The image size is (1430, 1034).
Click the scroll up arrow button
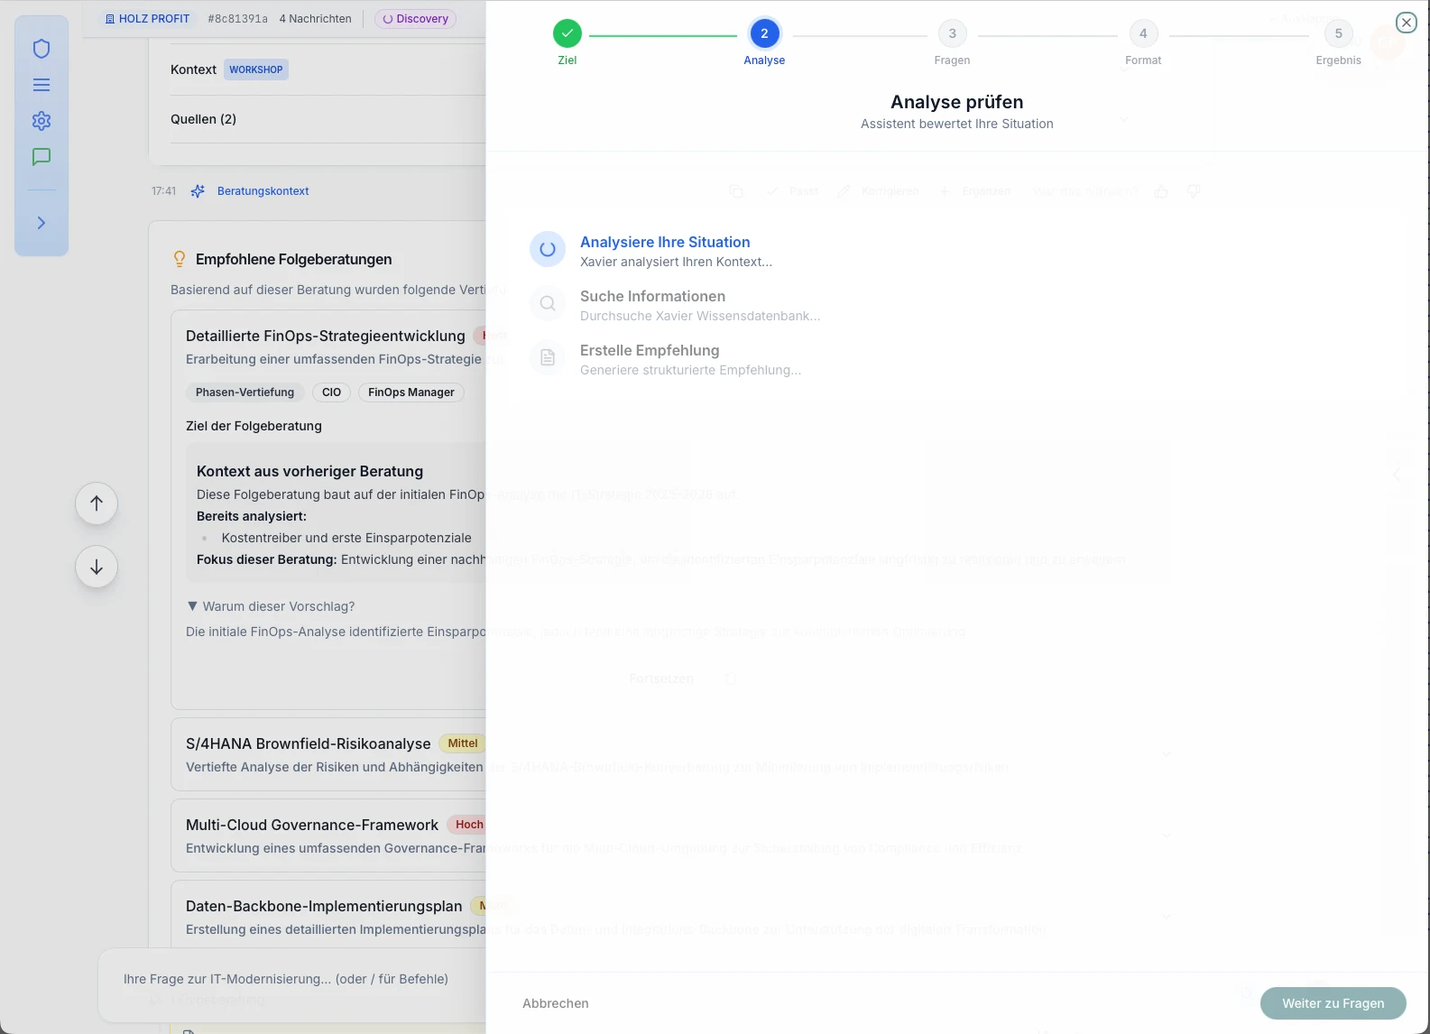[x=97, y=503]
